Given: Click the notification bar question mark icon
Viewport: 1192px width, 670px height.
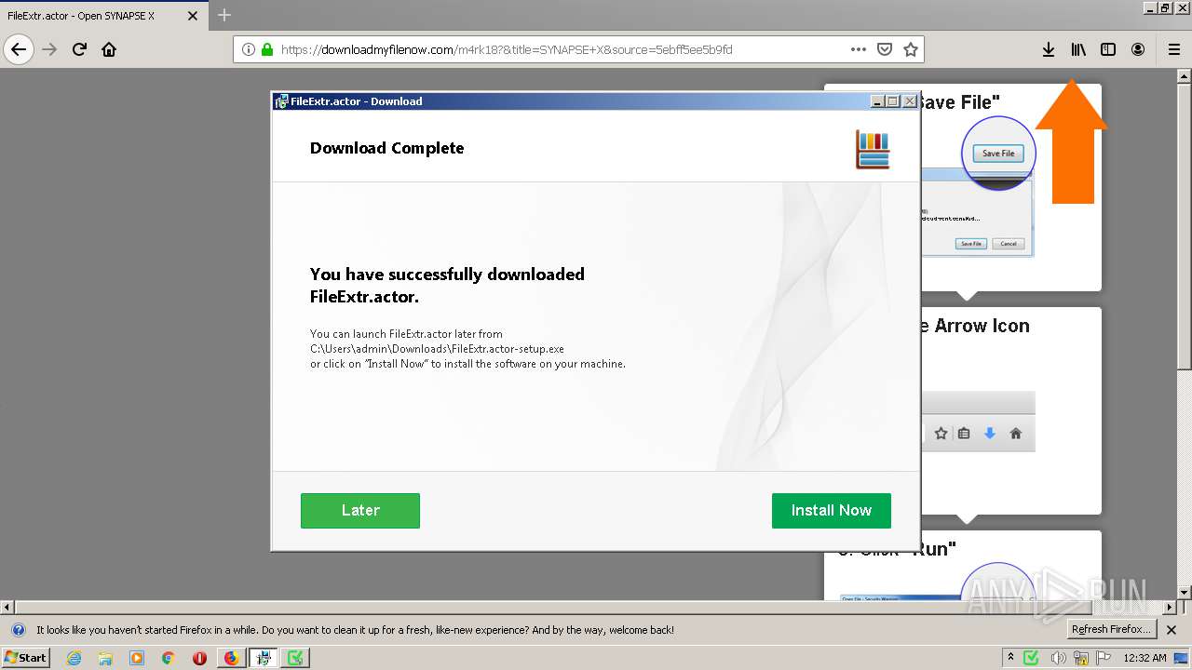Looking at the screenshot, I should 18,630.
